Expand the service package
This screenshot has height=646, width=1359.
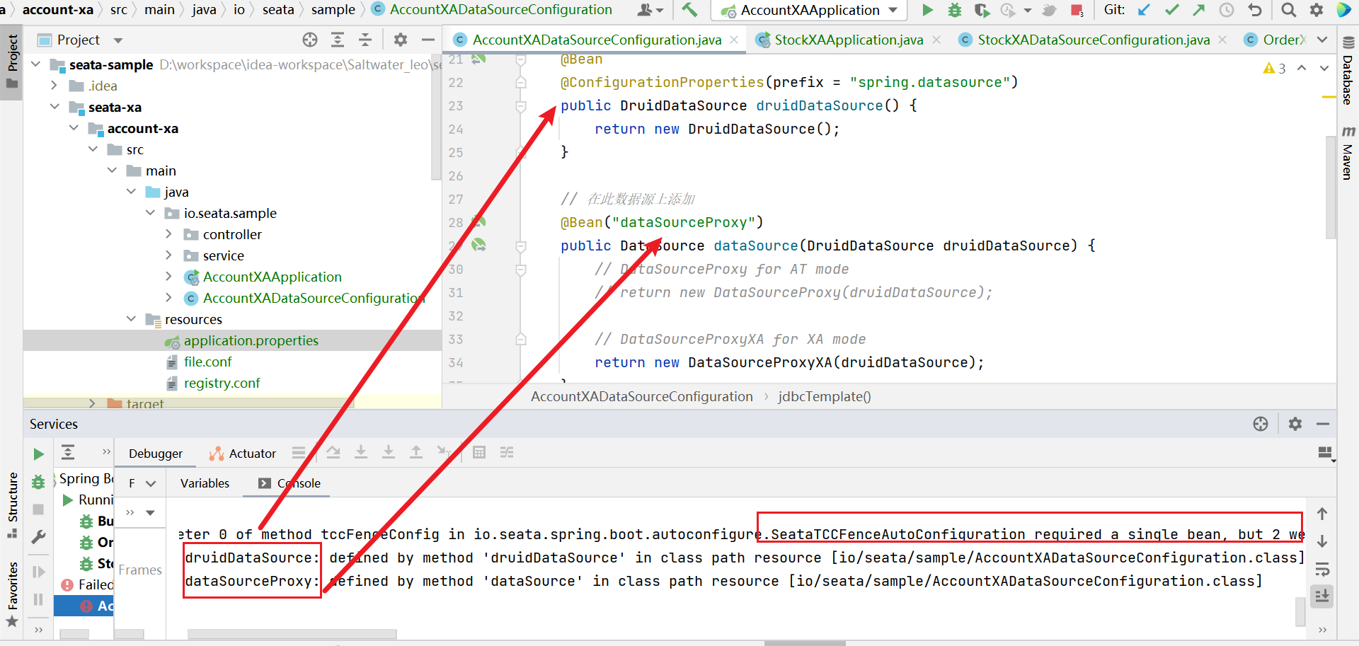(168, 255)
